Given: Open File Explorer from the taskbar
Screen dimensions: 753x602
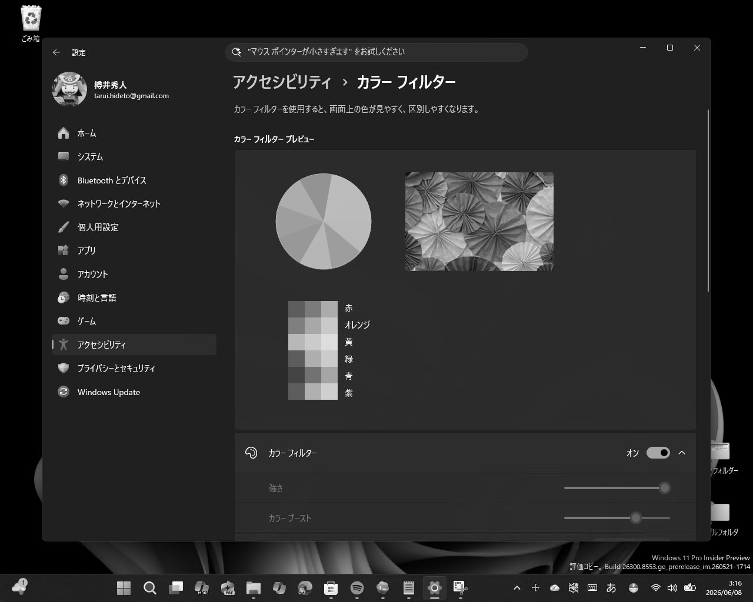Looking at the screenshot, I should tap(254, 588).
